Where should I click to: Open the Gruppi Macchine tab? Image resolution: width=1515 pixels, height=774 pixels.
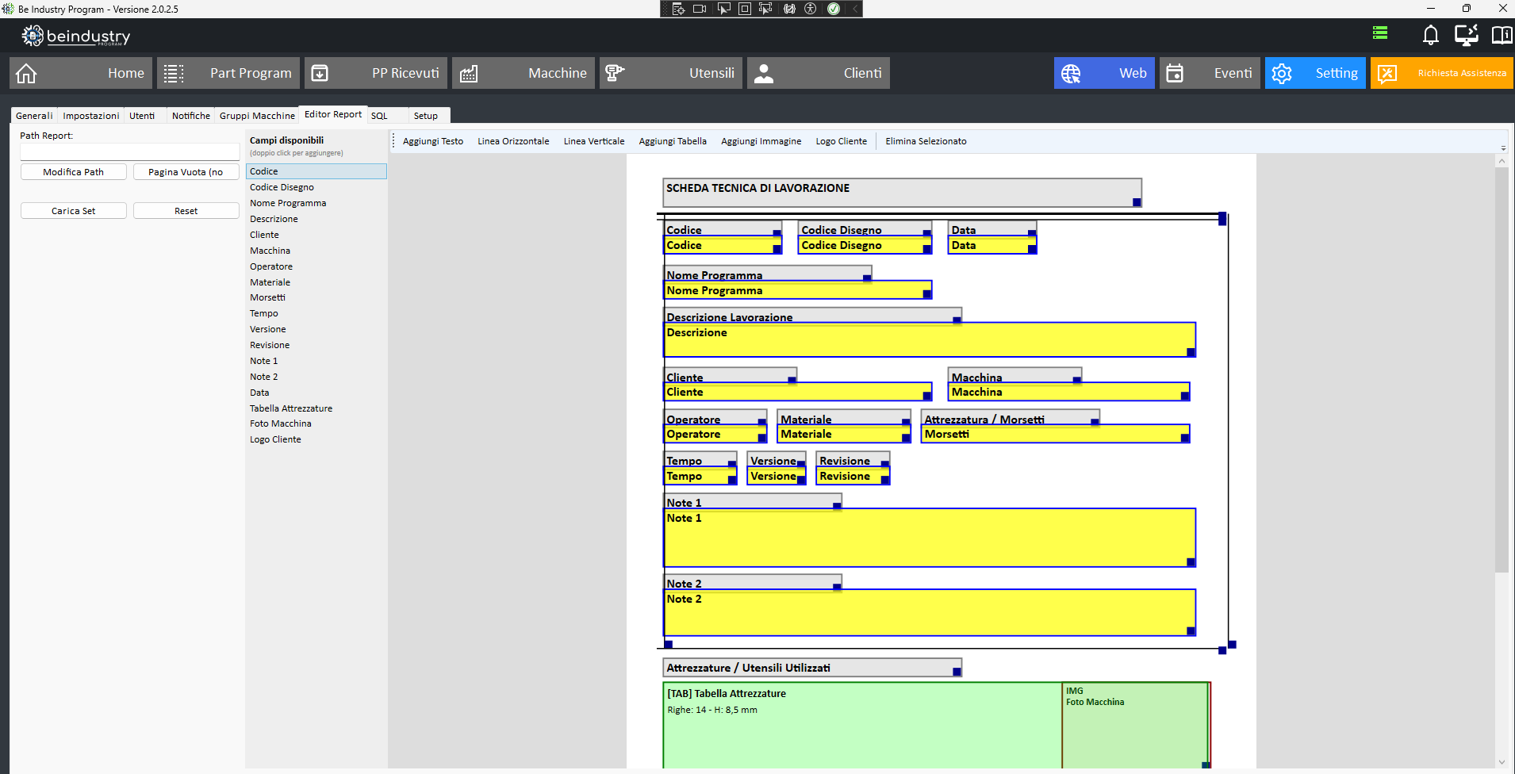click(257, 116)
